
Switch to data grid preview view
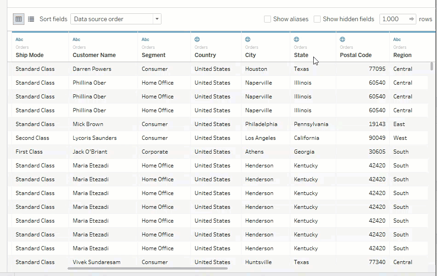pos(19,19)
